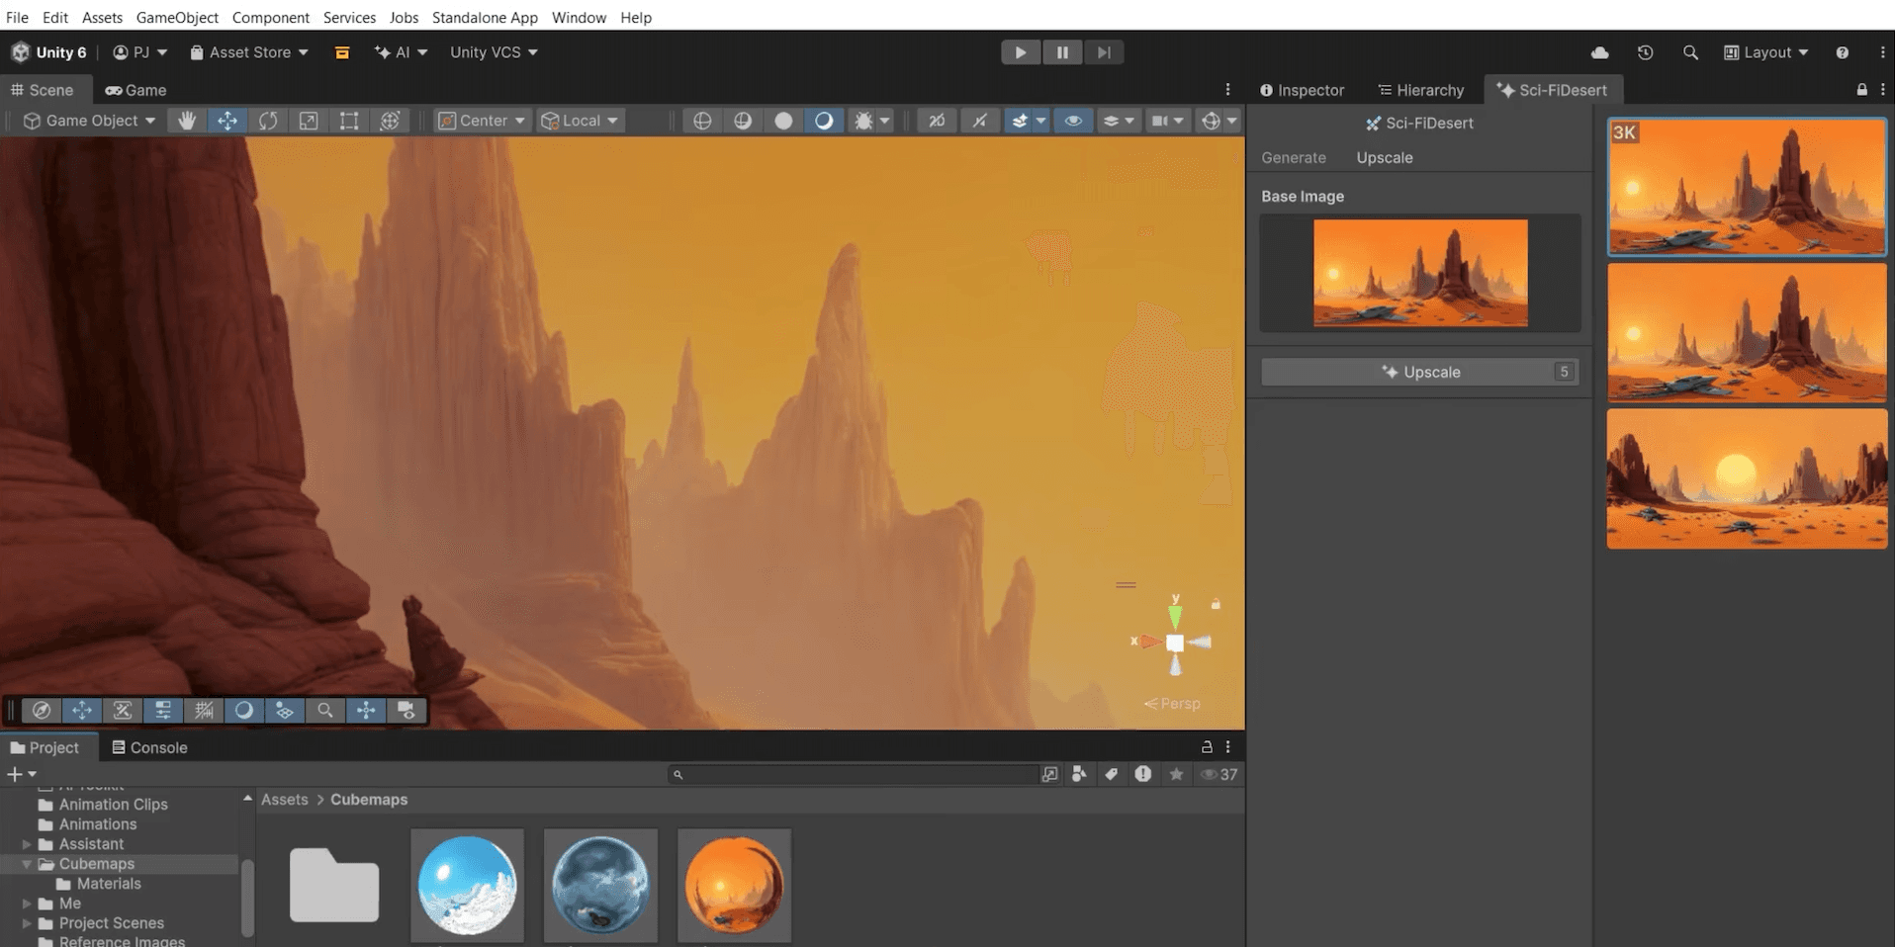Image resolution: width=1895 pixels, height=947 pixels.
Task: Toggle scene visibility eye icon
Action: click(1073, 121)
